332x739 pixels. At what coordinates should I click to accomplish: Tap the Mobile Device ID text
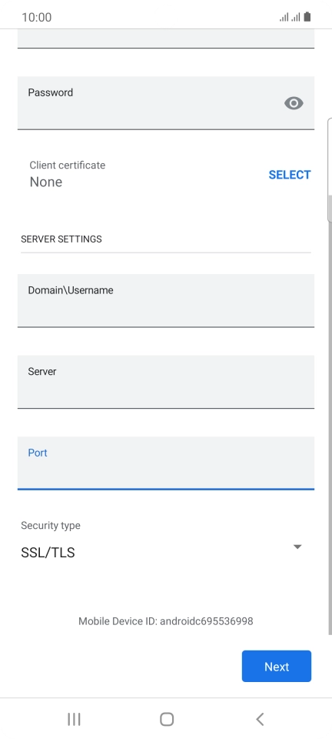click(165, 621)
